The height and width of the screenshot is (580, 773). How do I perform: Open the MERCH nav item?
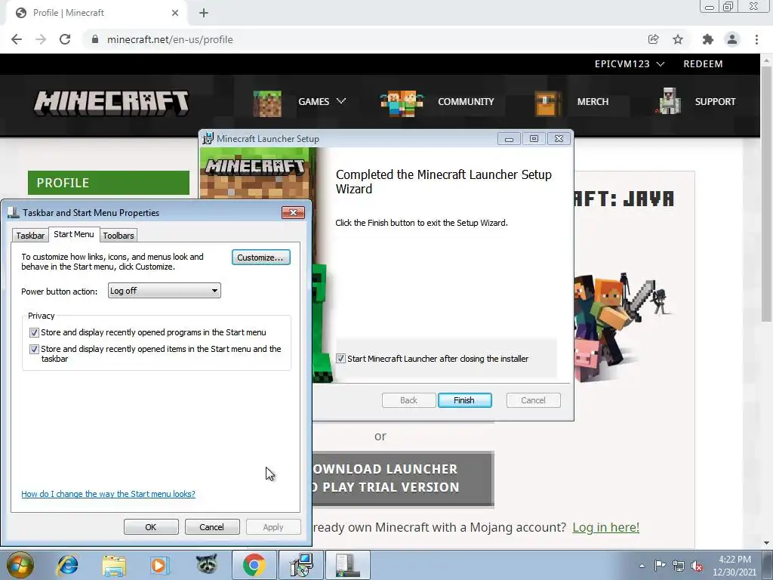(x=593, y=102)
